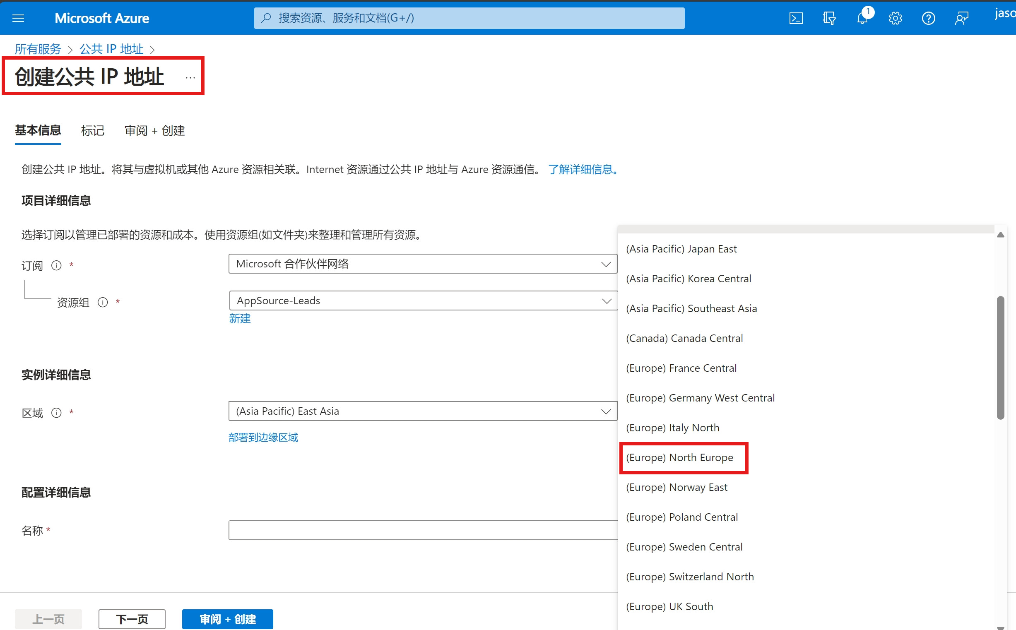Go to 所有服务 breadcrumb
This screenshot has width=1016, height=630.
(x=38, y=49)
